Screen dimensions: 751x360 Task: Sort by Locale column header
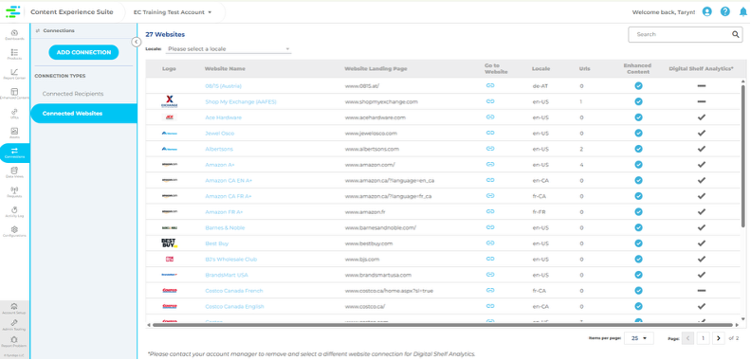click(x=540, y=69)
